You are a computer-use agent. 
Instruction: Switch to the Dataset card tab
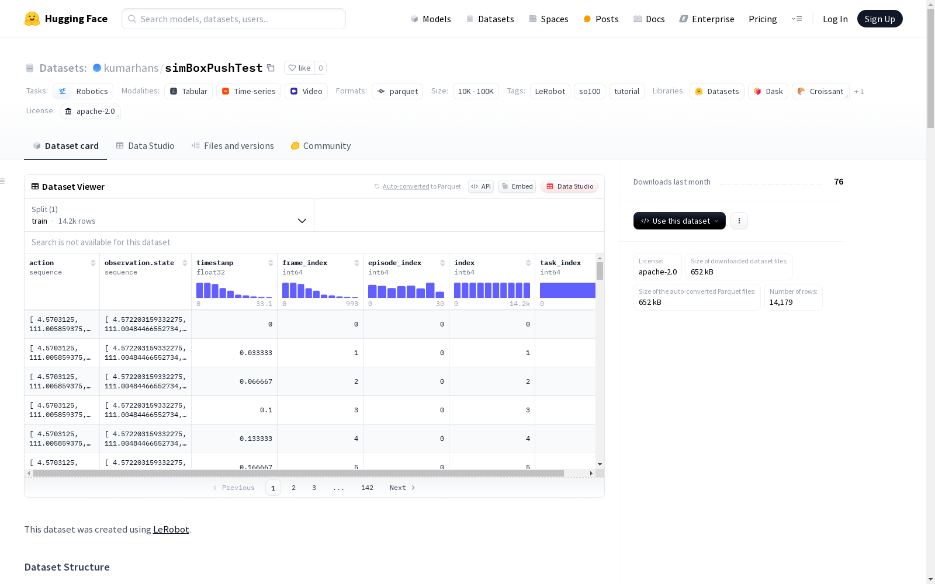coord(65,145)
